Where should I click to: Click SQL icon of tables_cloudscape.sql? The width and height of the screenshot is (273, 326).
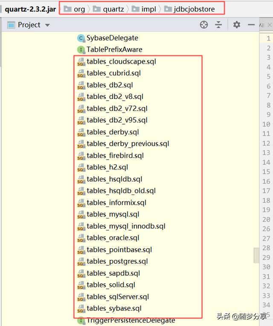point(81,62)
